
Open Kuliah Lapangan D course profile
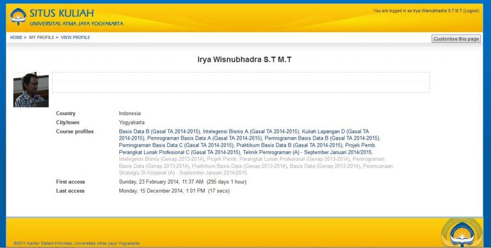335,131
